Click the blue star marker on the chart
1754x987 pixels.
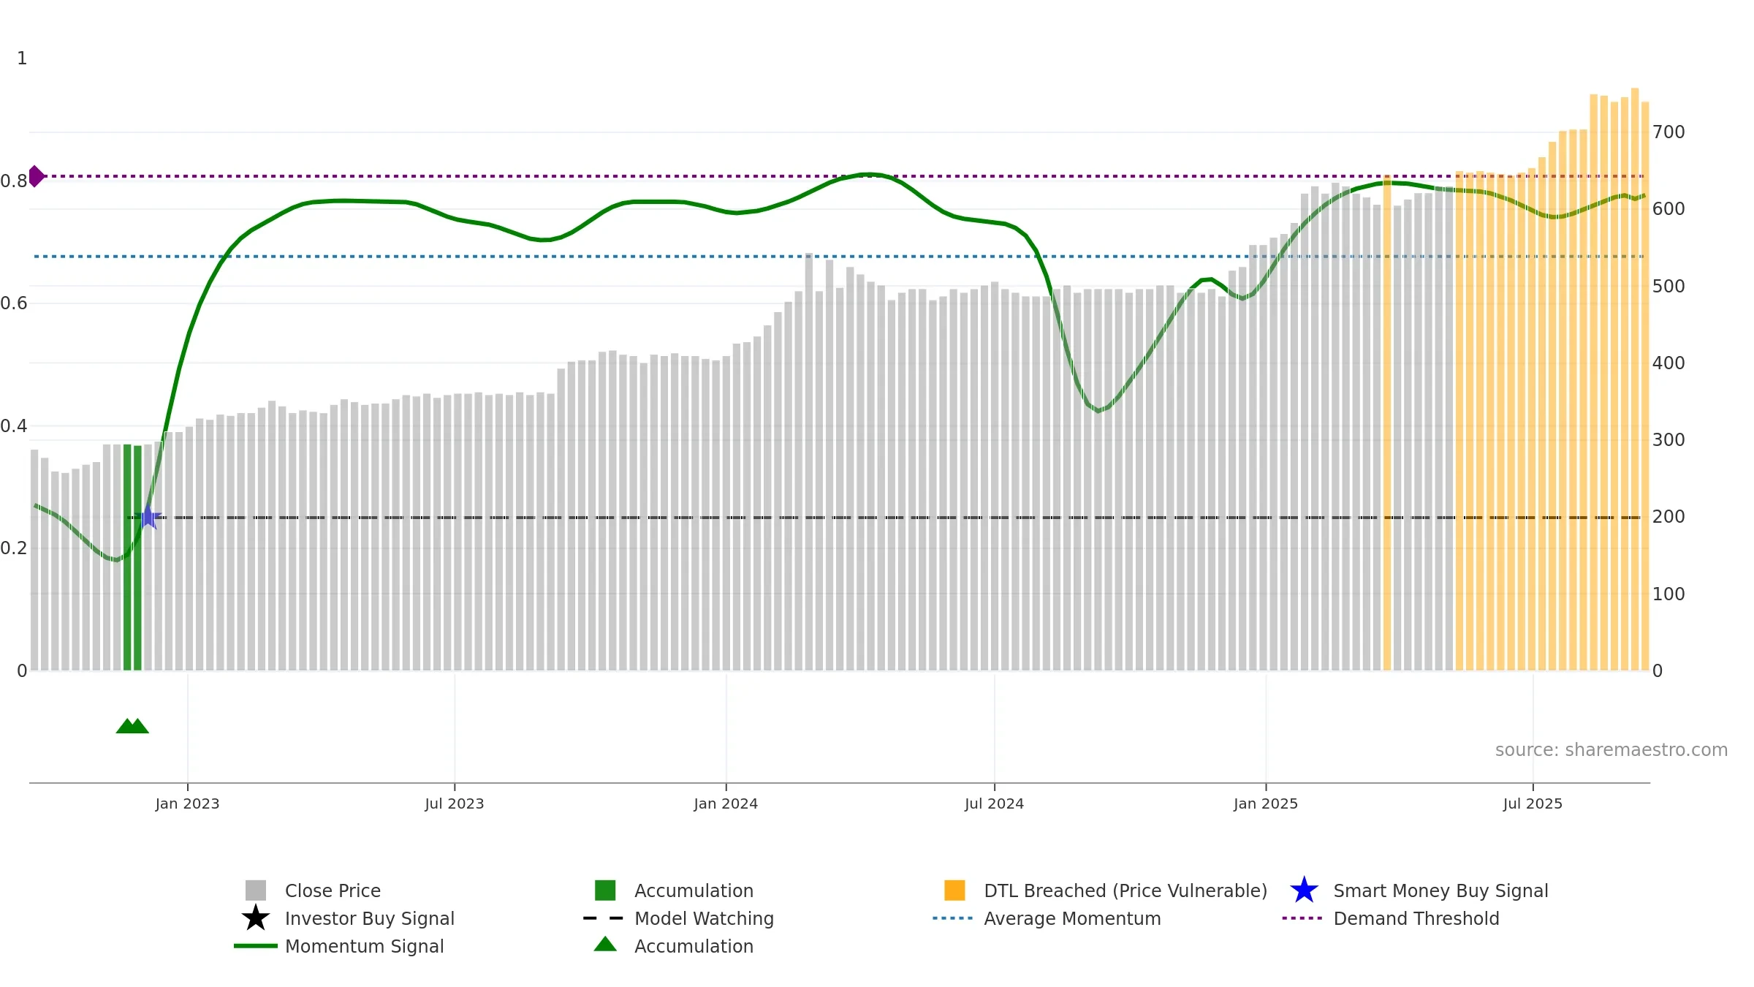point(148,517)
